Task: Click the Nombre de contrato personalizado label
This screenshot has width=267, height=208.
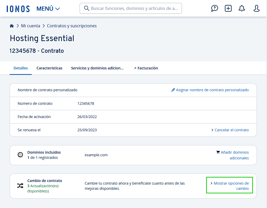Action: point(48,90)
